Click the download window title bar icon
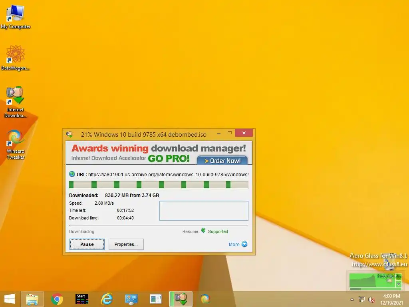 (69, 134)
